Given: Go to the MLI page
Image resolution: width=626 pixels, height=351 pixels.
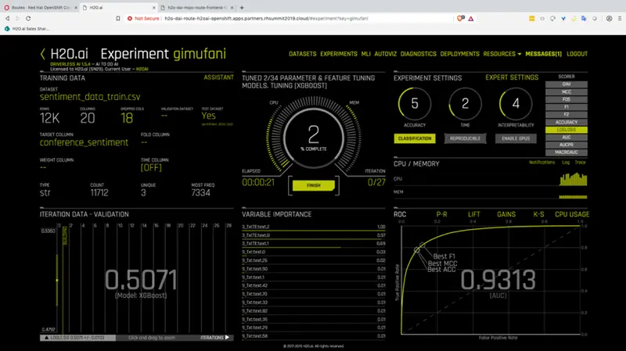Looking at the screenshot, I should (x=365, y=54).
